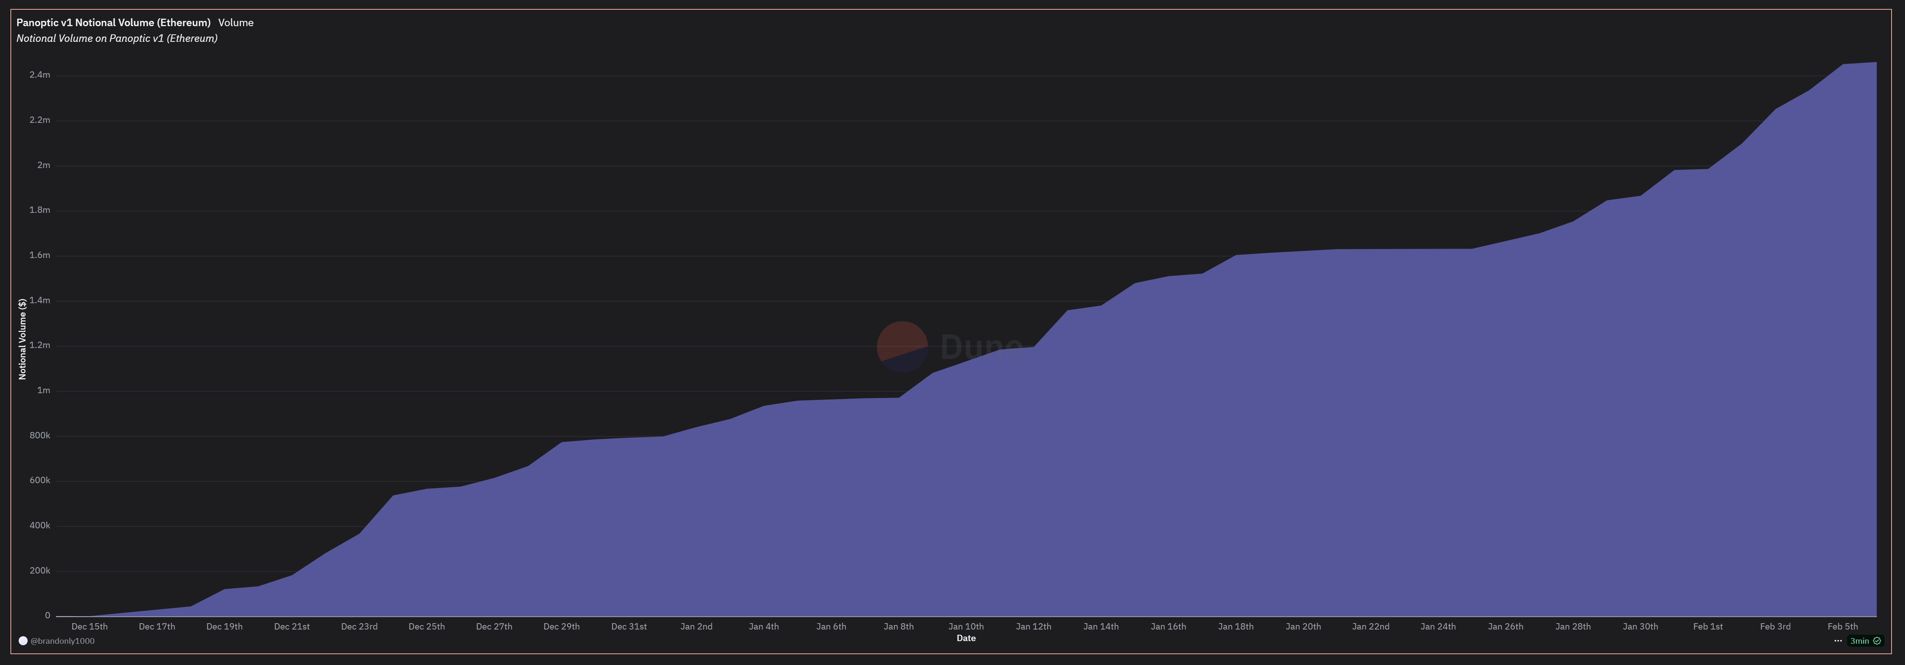Viewport: 1905px width, 665px height.
Task: Click the Jan 28th axis label
Action: (1572, 627)
